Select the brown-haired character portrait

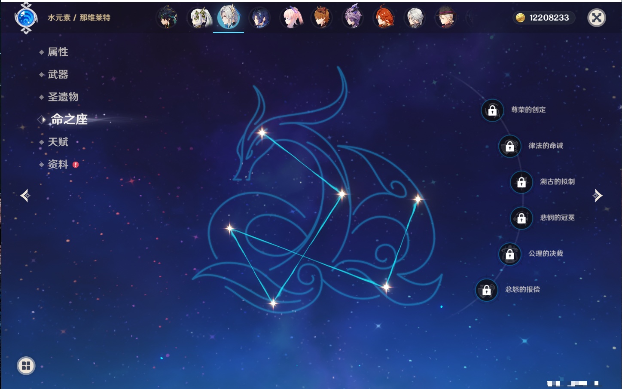(321, 18)
